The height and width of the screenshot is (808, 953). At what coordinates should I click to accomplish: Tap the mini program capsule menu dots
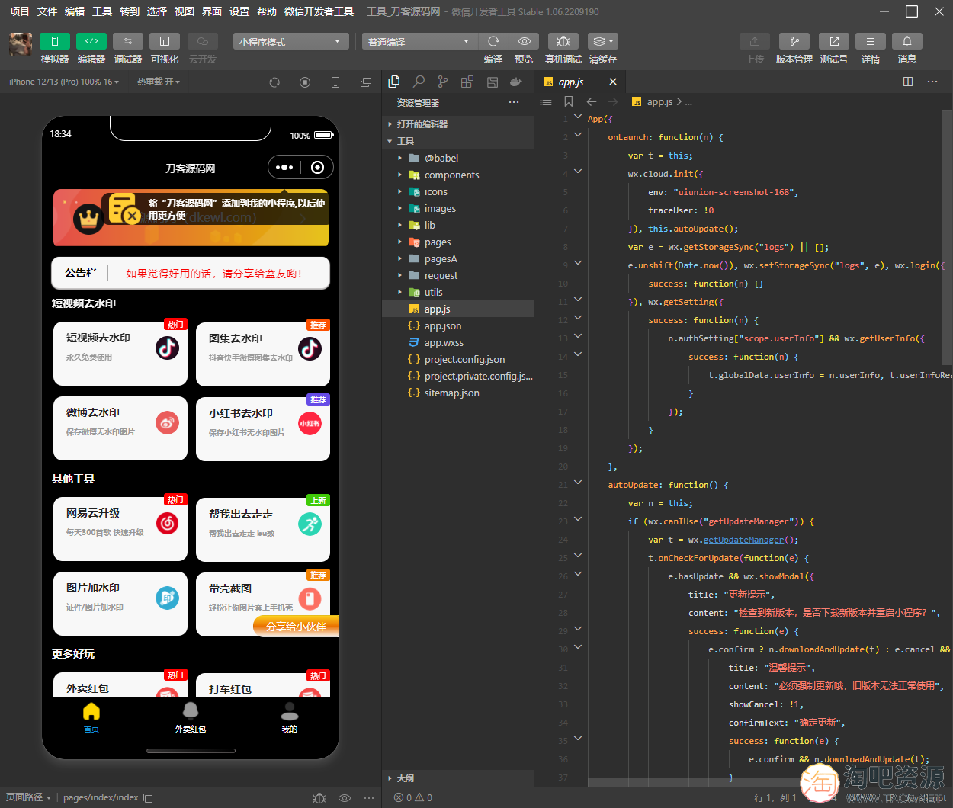[x=284, y=168]
